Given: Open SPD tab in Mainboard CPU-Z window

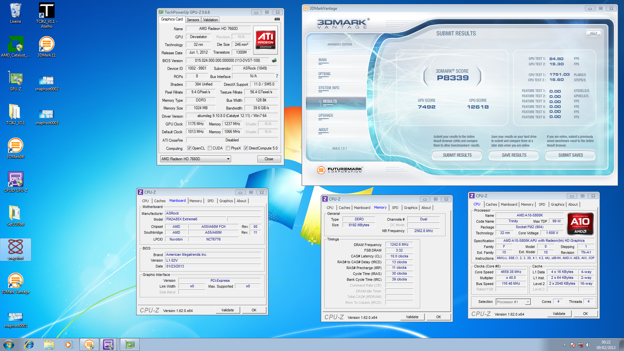Looking at the screenshot, I should point(211,201).
